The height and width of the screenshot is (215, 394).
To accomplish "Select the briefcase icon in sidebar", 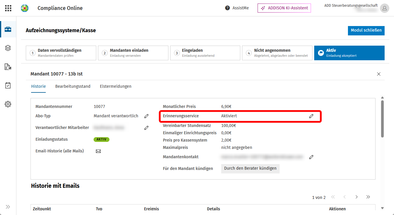I will (8, 29).
